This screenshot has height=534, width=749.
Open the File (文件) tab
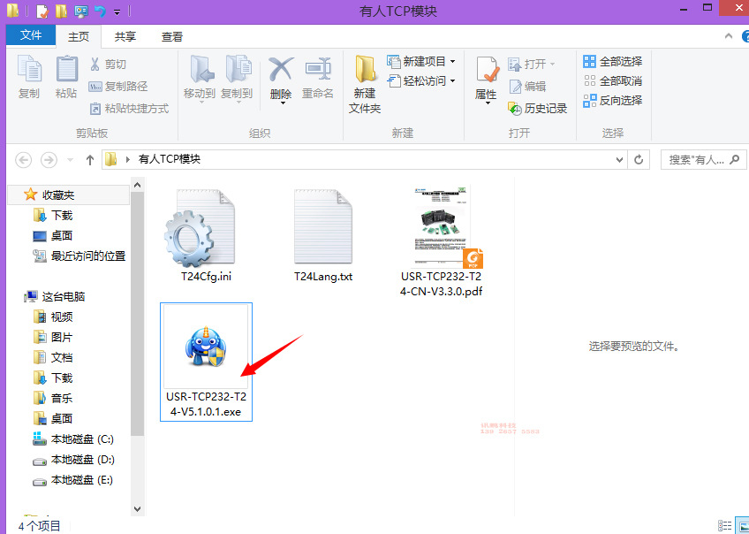(31, 34)
